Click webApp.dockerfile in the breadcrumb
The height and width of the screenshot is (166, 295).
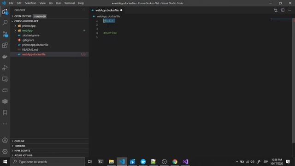[108, 17]
